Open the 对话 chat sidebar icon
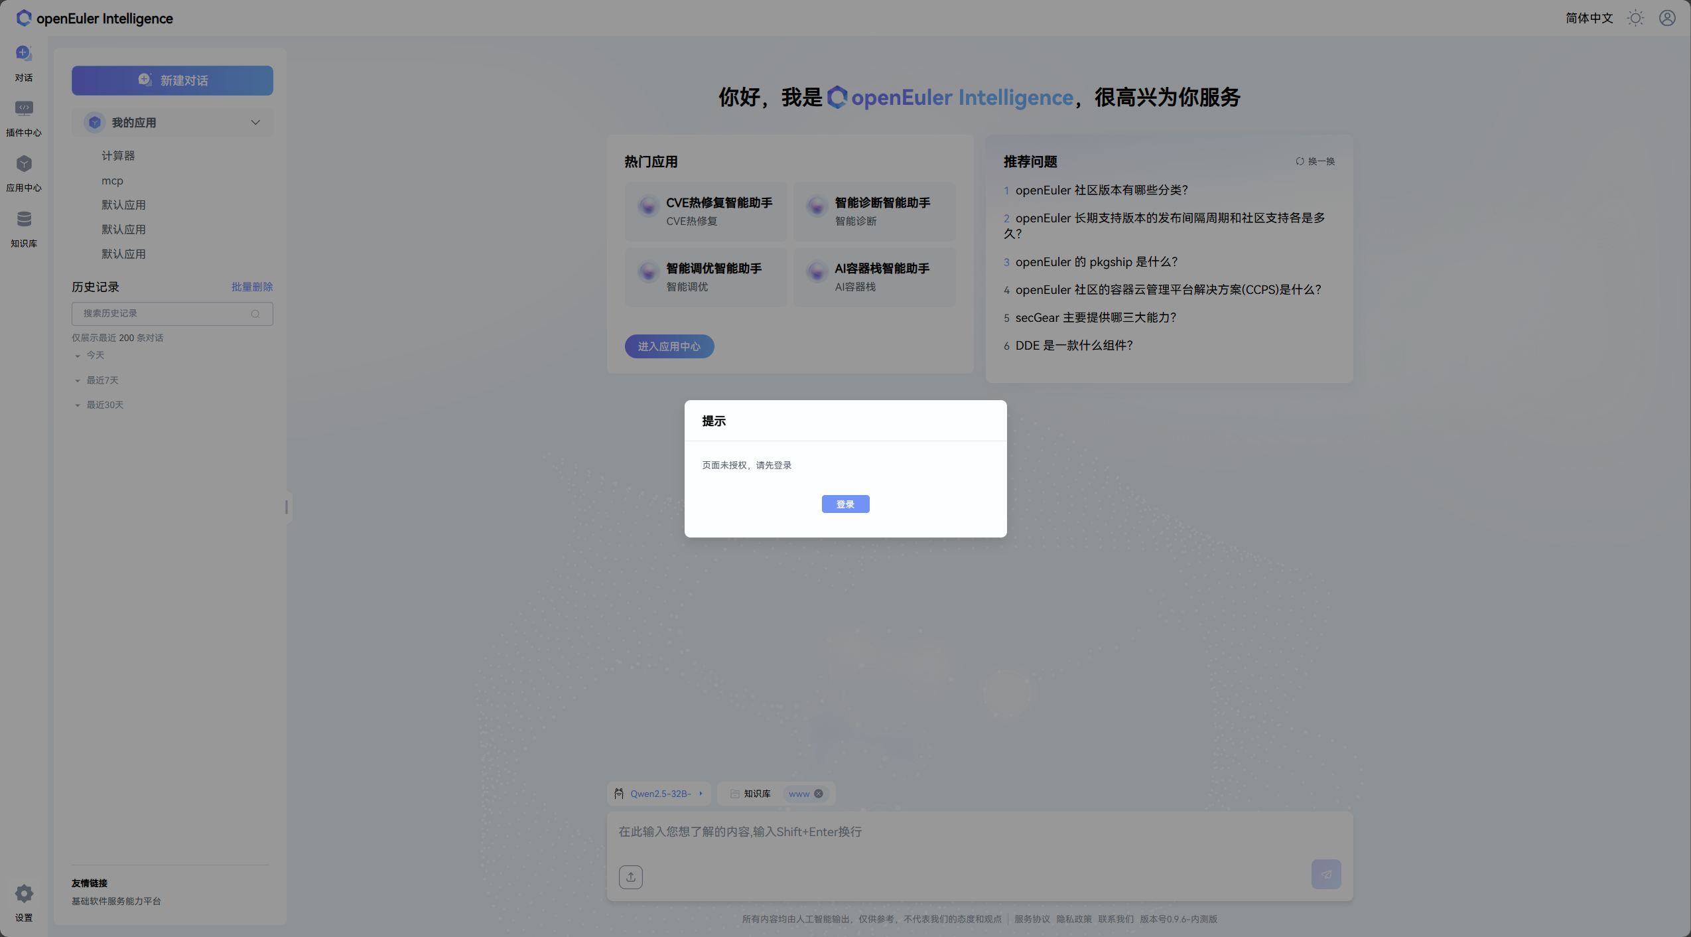 tap(24, 54)
